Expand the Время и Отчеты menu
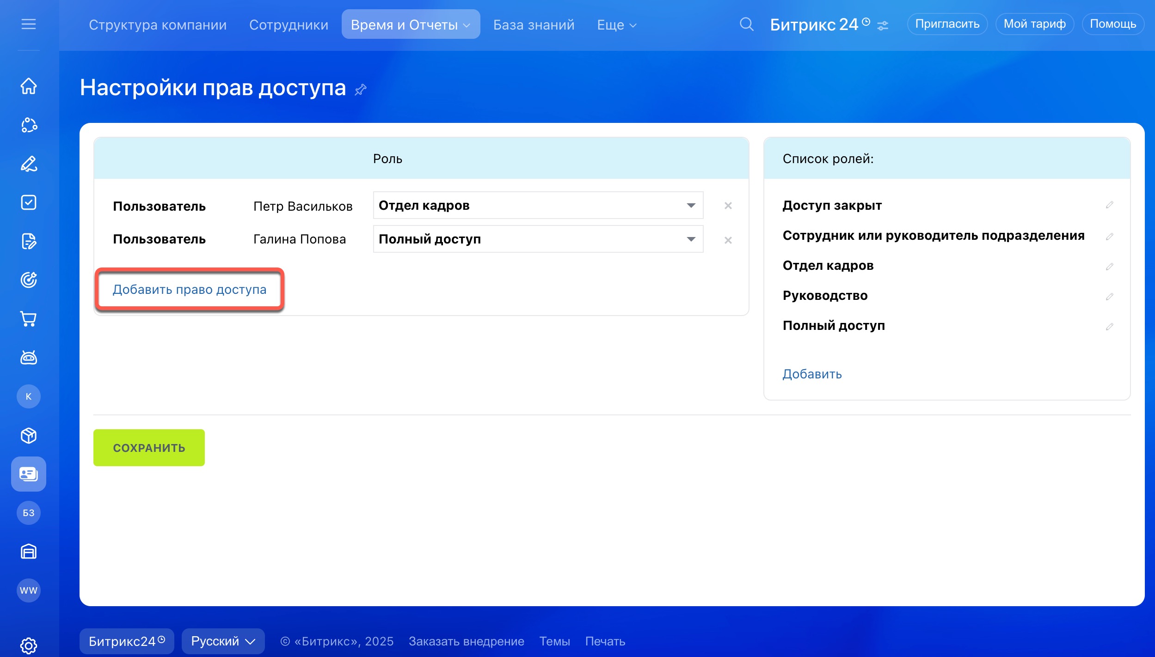Screen dimensions: 1155x657 [411, 24]
